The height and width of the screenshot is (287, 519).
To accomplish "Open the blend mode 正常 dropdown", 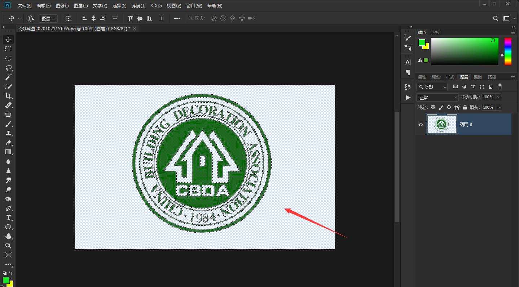I will coord(437,97).
